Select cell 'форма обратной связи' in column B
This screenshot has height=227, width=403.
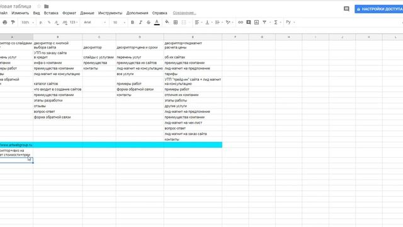(x=58, y=117)
